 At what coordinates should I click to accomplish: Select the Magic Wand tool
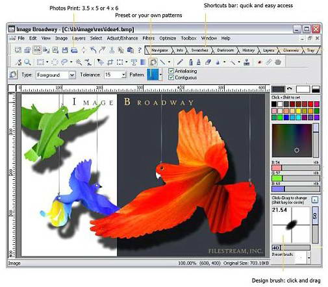pyautogui.click(x=79, y=62)
